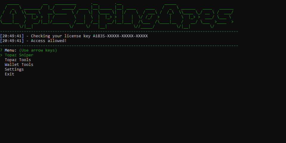Select Settings in the menu list
286x143 pixels.
tap(14, 69)
